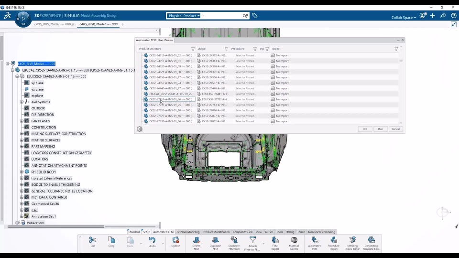Click the tree horizontal scrollbar

(x=55, y=226)
